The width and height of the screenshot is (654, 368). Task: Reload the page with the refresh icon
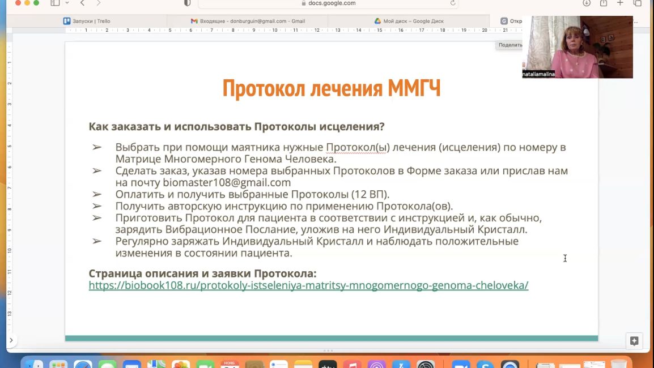pos(453,3)
